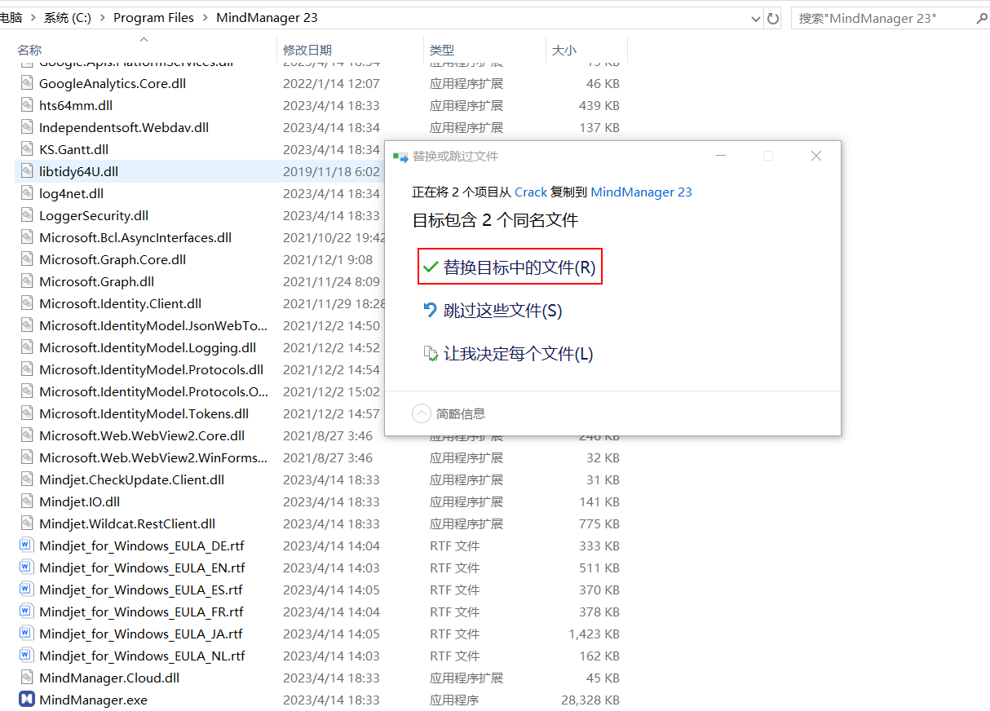This screenshot has height=711, width=990.
Task: Sort files by the 修改日期 column header
Action: (307, 51)
